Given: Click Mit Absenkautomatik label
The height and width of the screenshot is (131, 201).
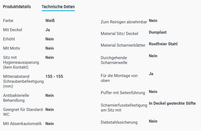Looking at the screenshot, I should [22, 124].
